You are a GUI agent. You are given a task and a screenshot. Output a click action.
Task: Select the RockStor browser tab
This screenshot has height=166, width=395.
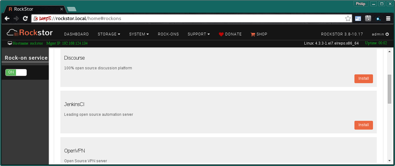[35, 9]
